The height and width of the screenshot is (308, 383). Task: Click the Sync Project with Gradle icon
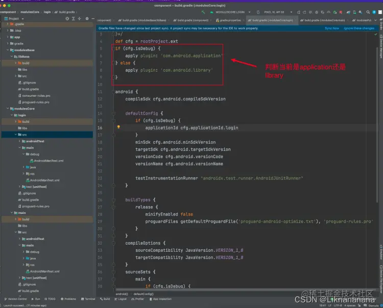(349, 12)
